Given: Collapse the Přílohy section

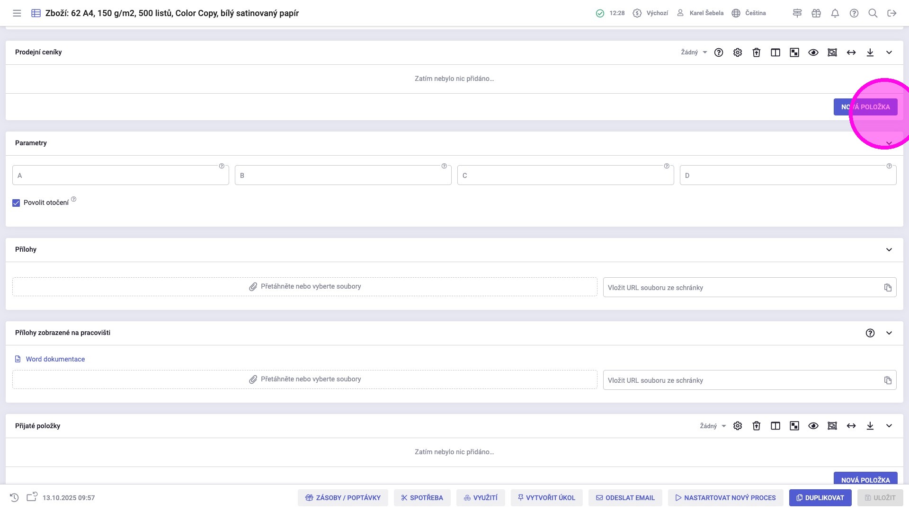Looking at the screenshot, I should click(x=889, y=250).
